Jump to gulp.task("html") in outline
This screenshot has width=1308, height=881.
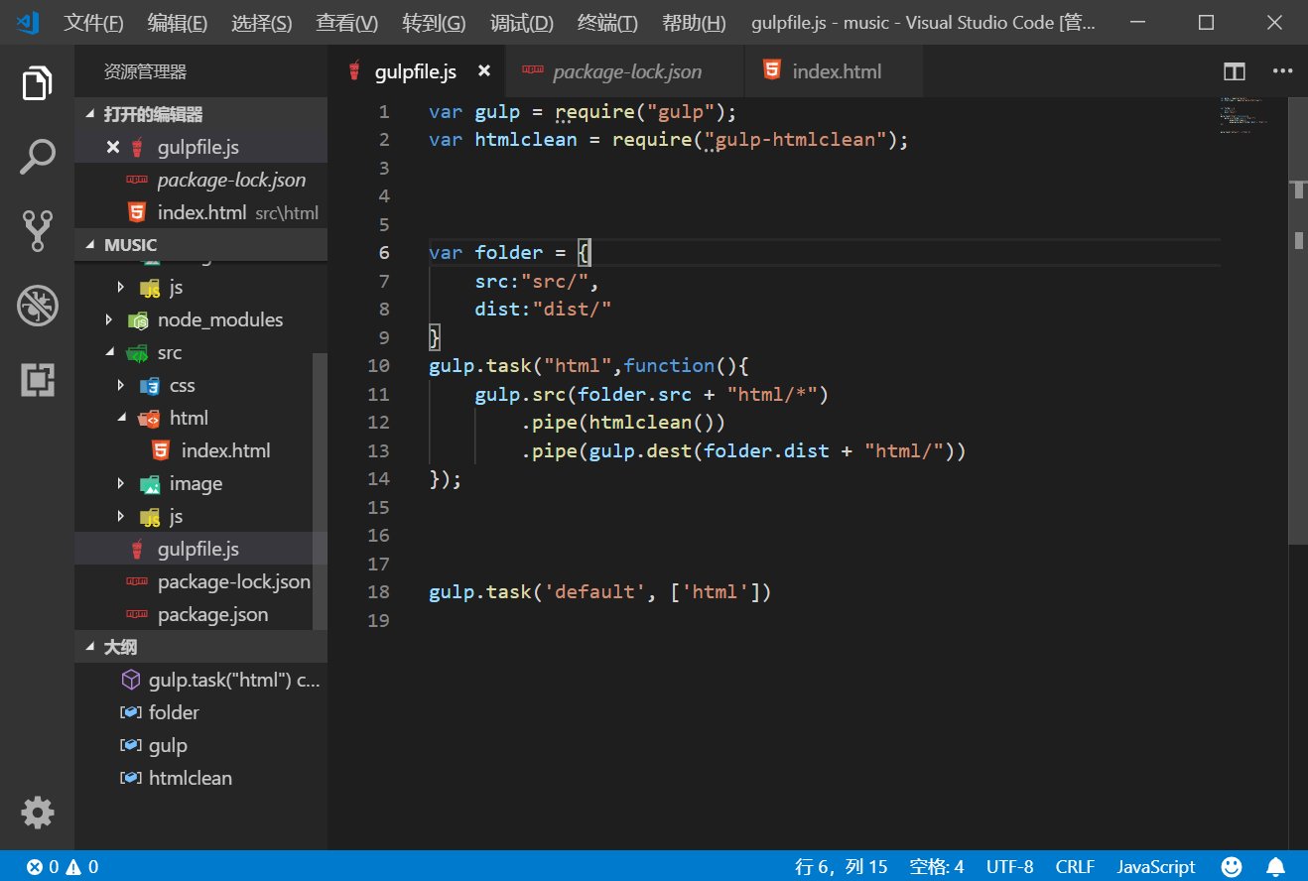200,680
